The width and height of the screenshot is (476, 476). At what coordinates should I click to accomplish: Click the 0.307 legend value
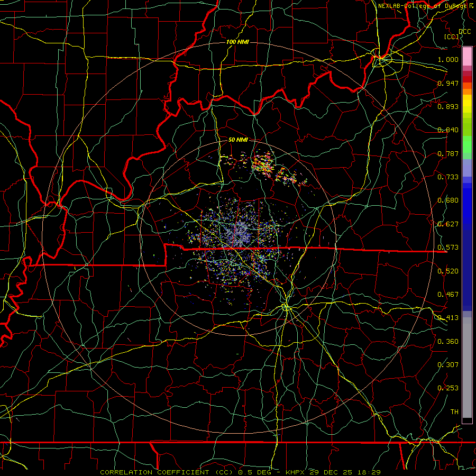pos(448,365)
